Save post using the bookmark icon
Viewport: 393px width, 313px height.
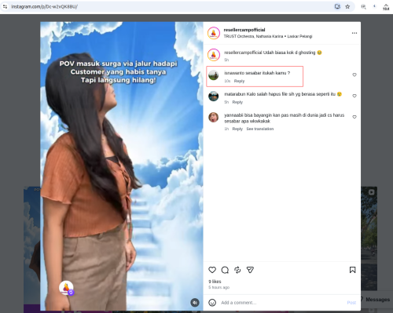coord(353,270)
